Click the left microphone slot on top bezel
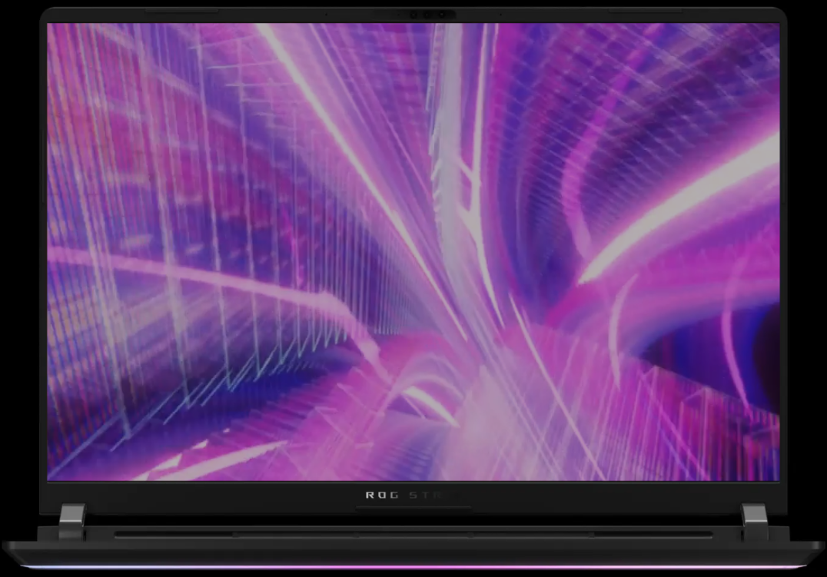Viewport: 827px width, 577px height. click(182, 12)
